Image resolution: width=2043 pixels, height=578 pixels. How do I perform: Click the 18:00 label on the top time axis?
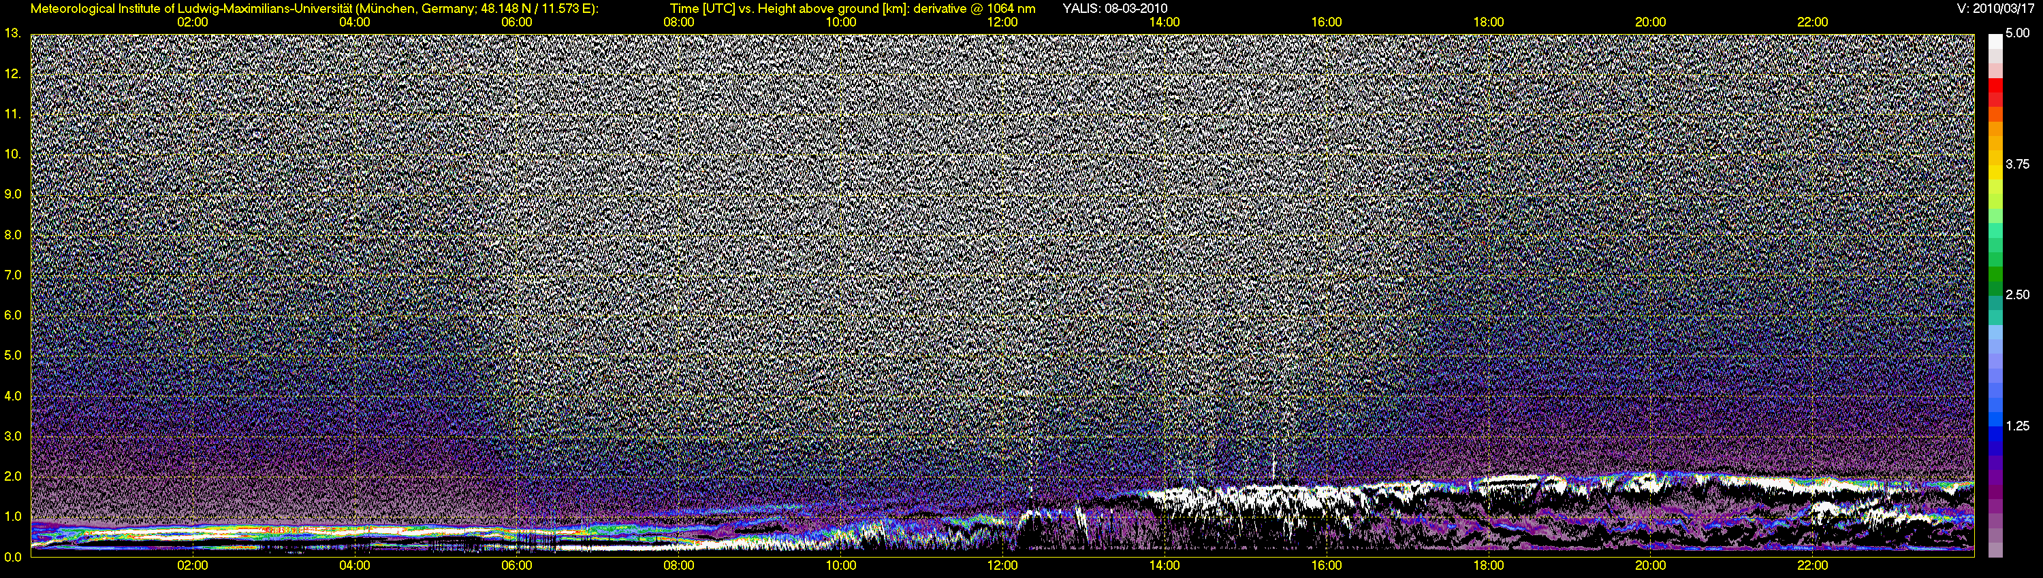click(1489, 22)
